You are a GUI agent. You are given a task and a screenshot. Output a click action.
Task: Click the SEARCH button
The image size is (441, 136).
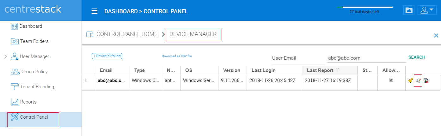pyautogui.click(x=417, y=57)
